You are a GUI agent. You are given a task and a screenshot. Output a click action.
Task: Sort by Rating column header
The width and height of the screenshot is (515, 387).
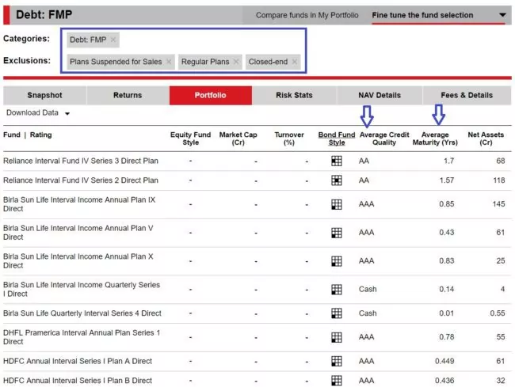click(x=40, y=135)
